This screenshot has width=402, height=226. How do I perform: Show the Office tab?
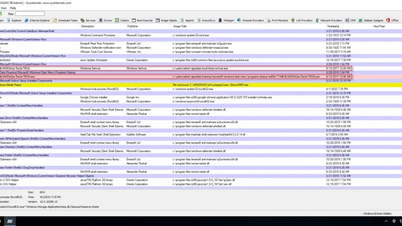point(393,20)
